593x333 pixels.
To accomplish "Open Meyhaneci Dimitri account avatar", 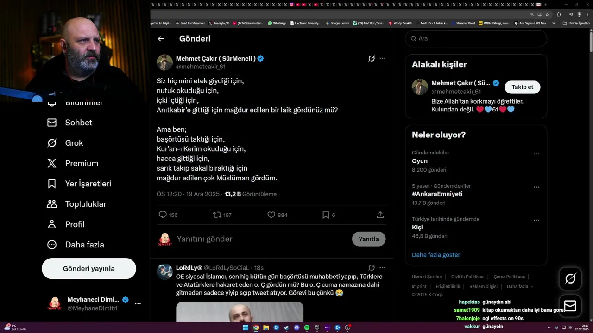I will 55,303.
